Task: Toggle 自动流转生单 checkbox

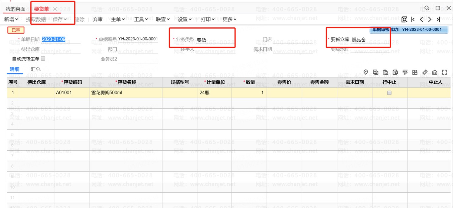Action: (x=43, y=59)
